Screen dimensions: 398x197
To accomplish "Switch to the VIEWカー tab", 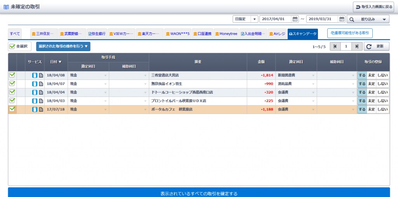I will pos(121,34).
